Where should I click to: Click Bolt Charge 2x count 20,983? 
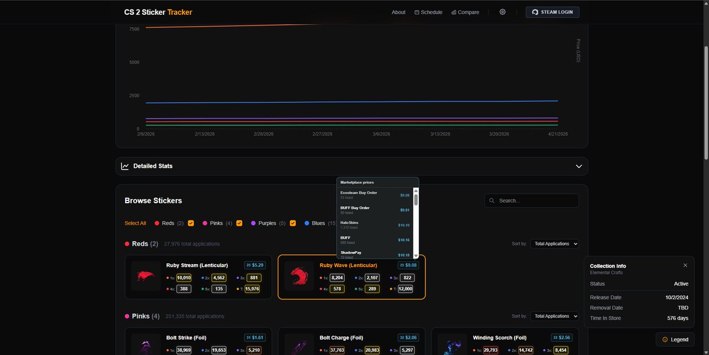(x=373, y=350)
